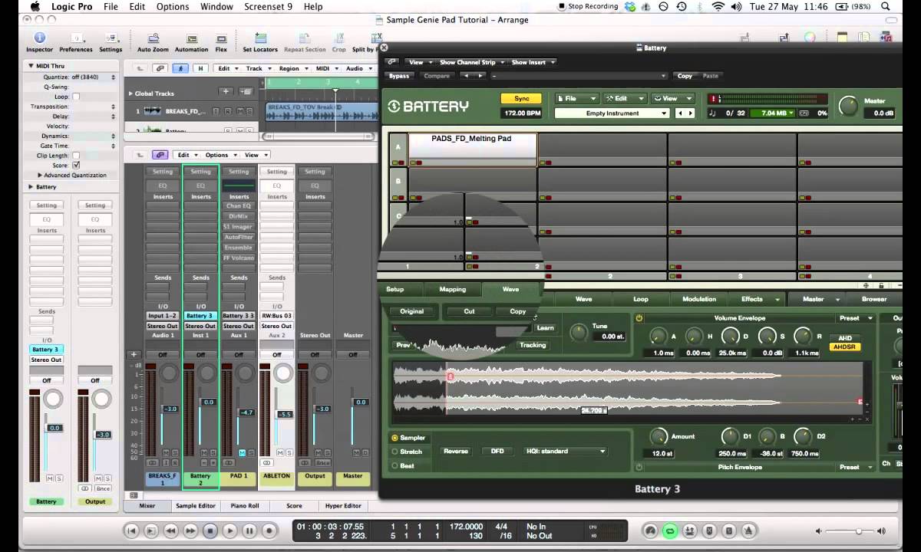This screenshot has height=552, width=921.
Task: Toggle the purple link icon in Mixer
Action: [x=160, y=155]
